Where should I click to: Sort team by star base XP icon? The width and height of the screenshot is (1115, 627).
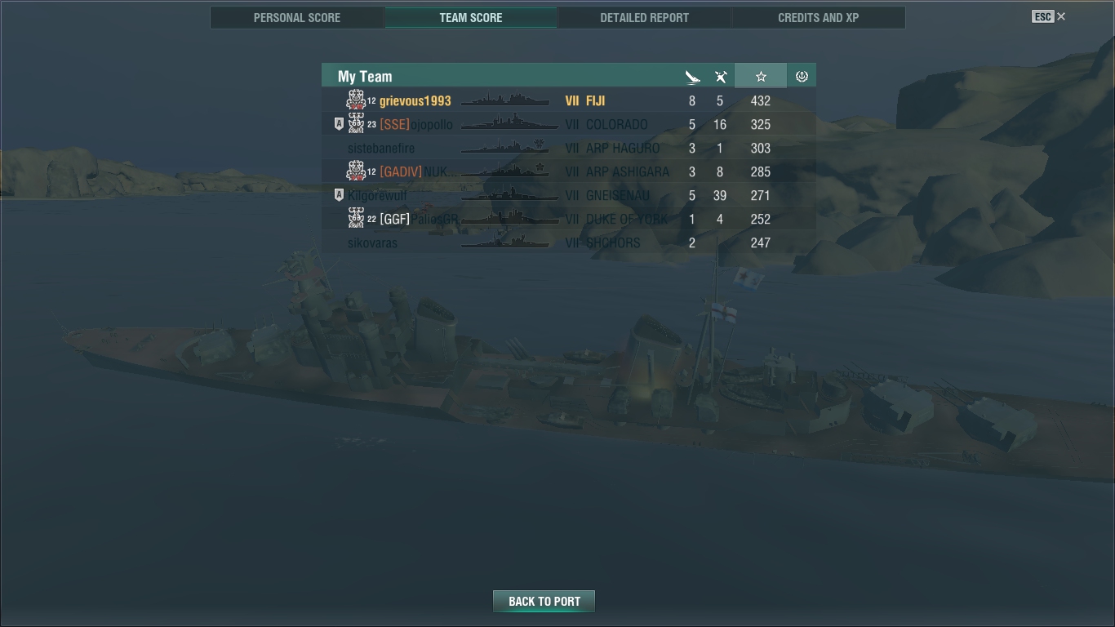[761, 76]
